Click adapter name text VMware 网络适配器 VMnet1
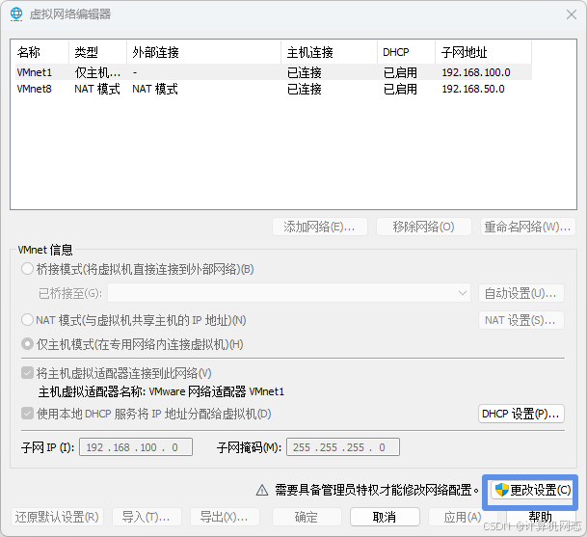Image resolution: width=587 pixels, height=537 pixels. [x=217, y=391]
